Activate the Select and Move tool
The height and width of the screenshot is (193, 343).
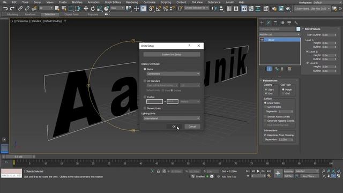click(x=86, y=9)
